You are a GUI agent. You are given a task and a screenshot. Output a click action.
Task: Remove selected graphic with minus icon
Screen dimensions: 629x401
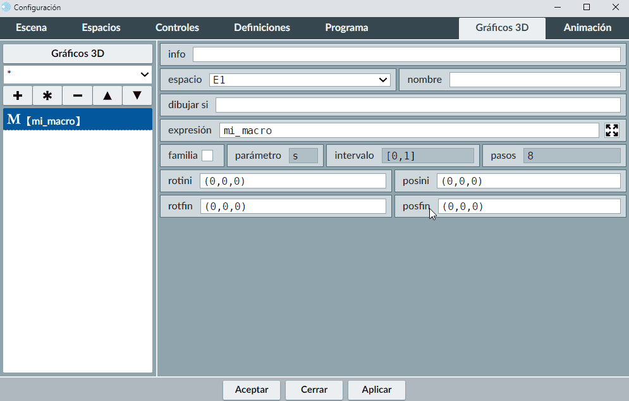[77, 96]
